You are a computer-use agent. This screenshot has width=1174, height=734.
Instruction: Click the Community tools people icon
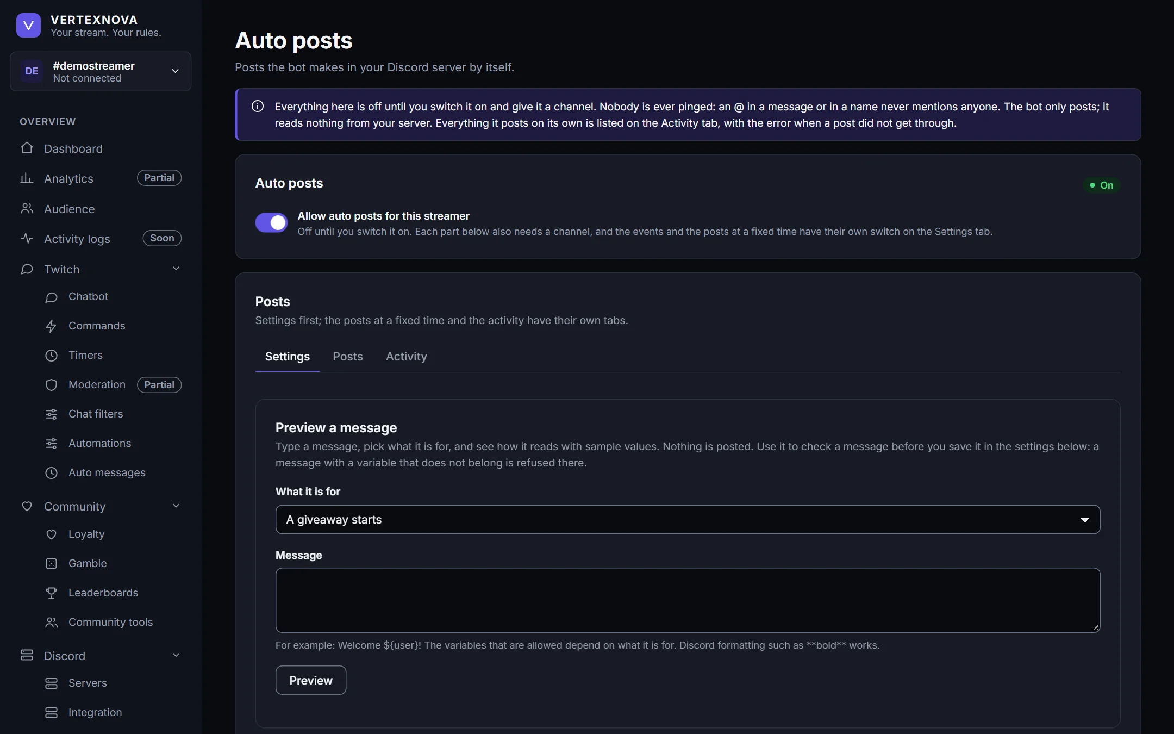(x=51, y=623)
